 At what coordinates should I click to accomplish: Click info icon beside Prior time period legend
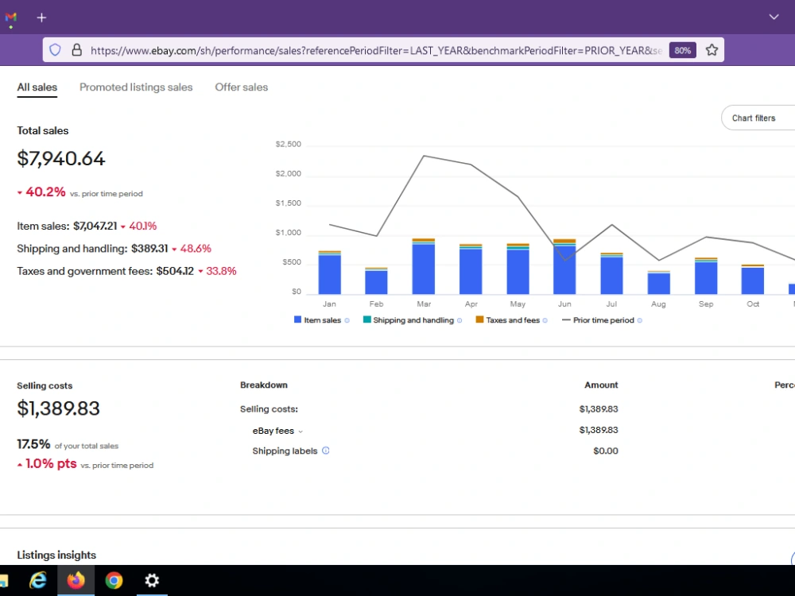(640, 320)
